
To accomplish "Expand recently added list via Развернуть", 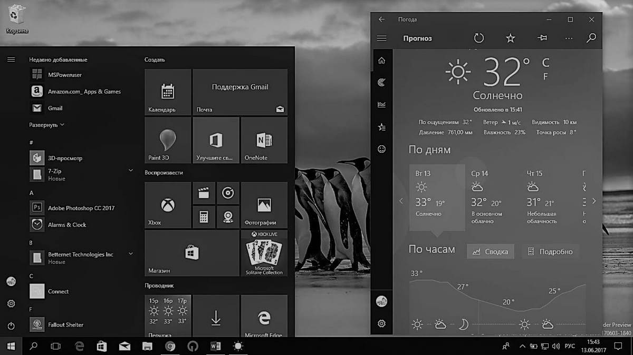I will pos(47,125).
